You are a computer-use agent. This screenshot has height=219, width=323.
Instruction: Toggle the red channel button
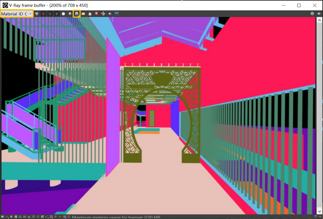[x=43, y=14]
